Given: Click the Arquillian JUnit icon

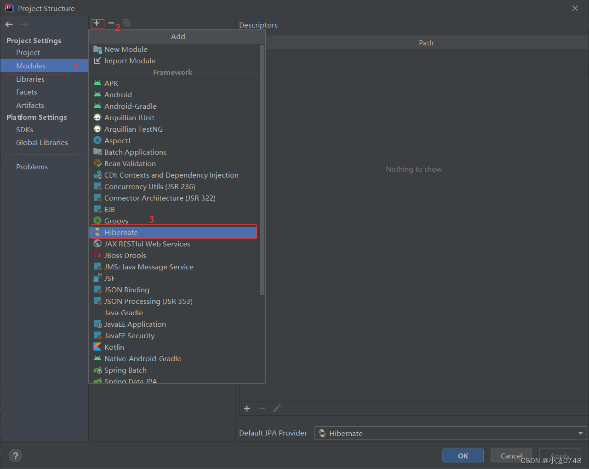Looking at the screenshot, I should (97, 117).
